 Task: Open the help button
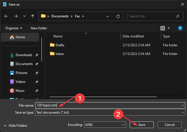(x=180, y=28)
